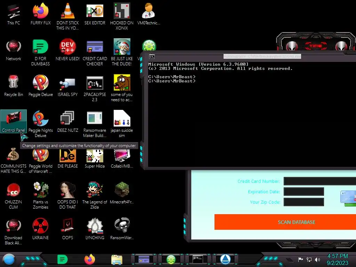Image resolution: width=356 pixels, height=267 pixels.
Task: Select the japan suicide sim icon
Action: point(122,124)
